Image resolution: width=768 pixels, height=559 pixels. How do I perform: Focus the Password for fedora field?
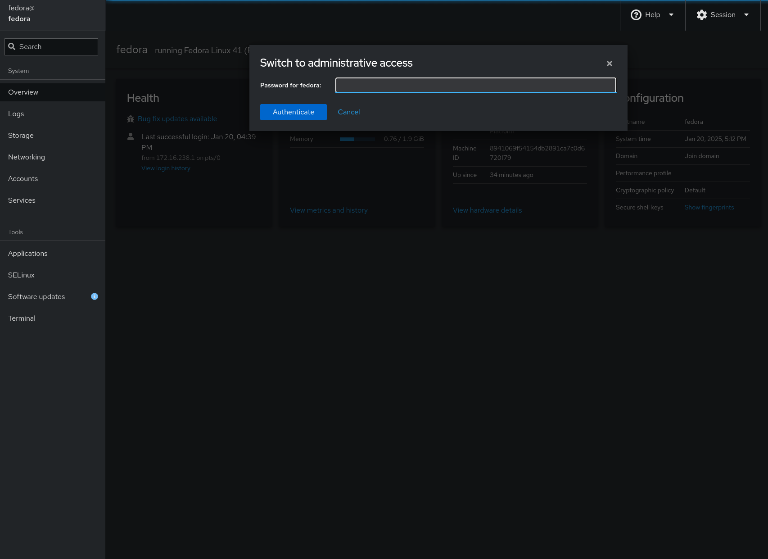[x=475, y=85]
